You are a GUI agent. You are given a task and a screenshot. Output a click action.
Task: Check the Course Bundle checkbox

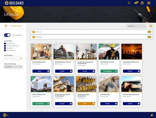pyautogui.click(x=5, y=50)
